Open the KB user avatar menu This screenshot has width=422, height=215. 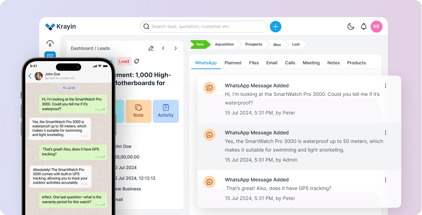point(376,27)
